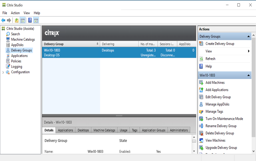Click the Refresh icon in Actions pane
Screen dimensions: 256x161
[x=201, y=59]
